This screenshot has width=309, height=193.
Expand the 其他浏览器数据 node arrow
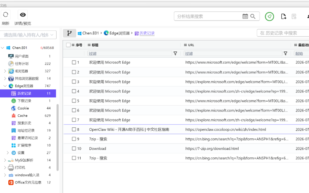5,79
